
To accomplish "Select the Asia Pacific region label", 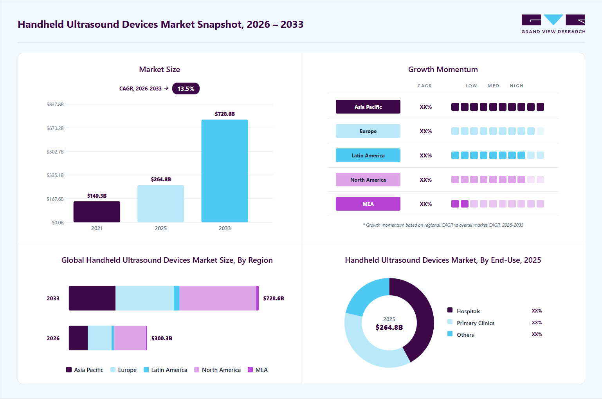I will coord(368,107).
